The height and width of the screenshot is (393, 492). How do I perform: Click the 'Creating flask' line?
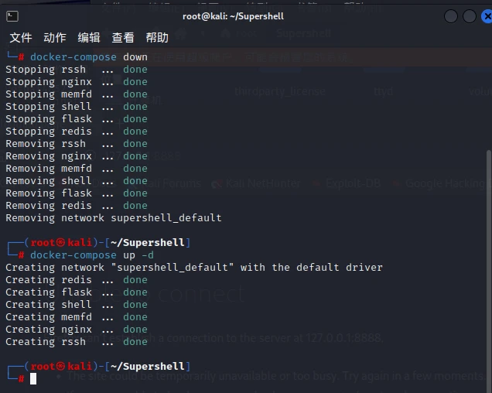click(77, 292)
